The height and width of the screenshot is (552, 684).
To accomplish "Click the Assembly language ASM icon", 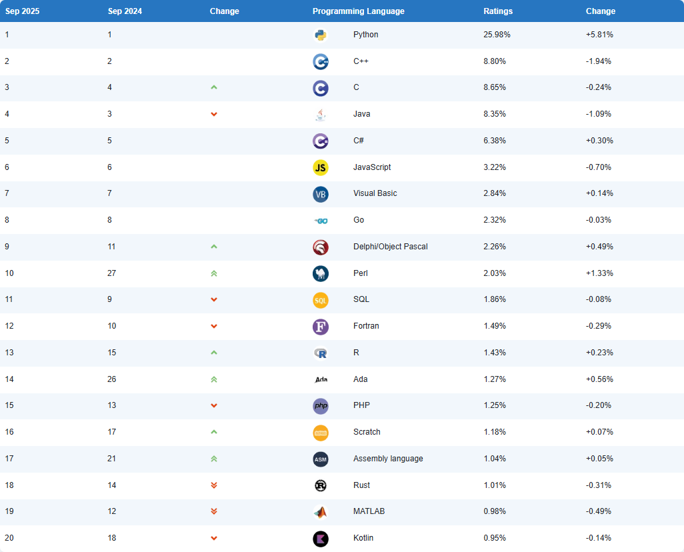I will (x=321, y=459).
